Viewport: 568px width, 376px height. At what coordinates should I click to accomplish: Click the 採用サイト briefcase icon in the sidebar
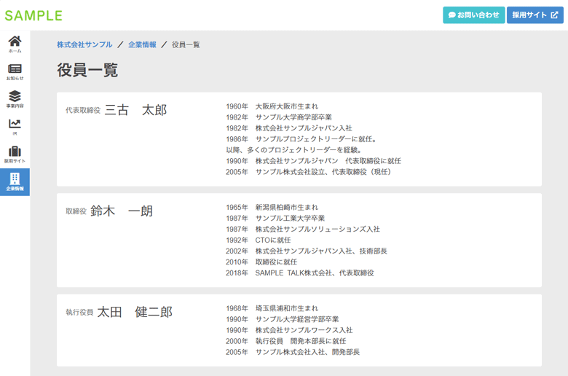coord(15,153)
